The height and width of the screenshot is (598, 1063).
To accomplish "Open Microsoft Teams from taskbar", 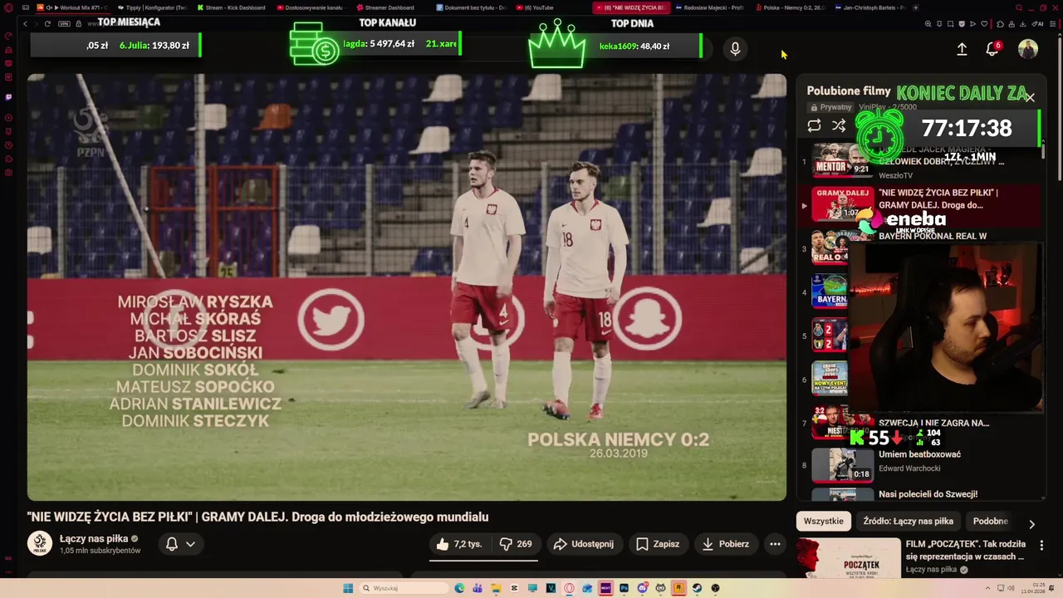I will click(x=478, y=588).
